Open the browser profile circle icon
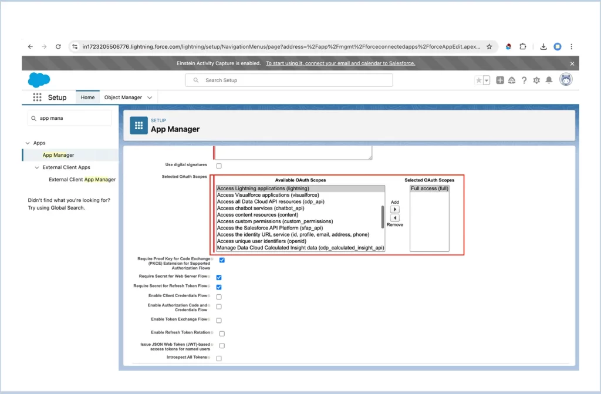Image resolution: width=601 pixels, height=394 pixels. pos(558,46)
